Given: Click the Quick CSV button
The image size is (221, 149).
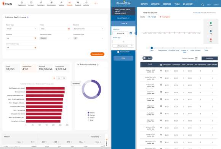Looking at the screenshot, I should 210,58.
